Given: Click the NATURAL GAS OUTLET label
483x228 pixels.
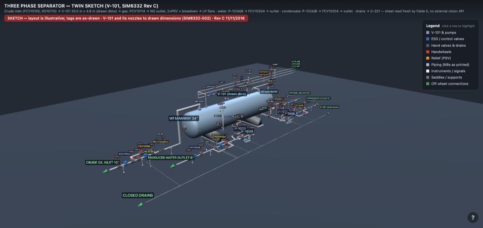Looking at the screenshot, I should click(x=300, y=93).
